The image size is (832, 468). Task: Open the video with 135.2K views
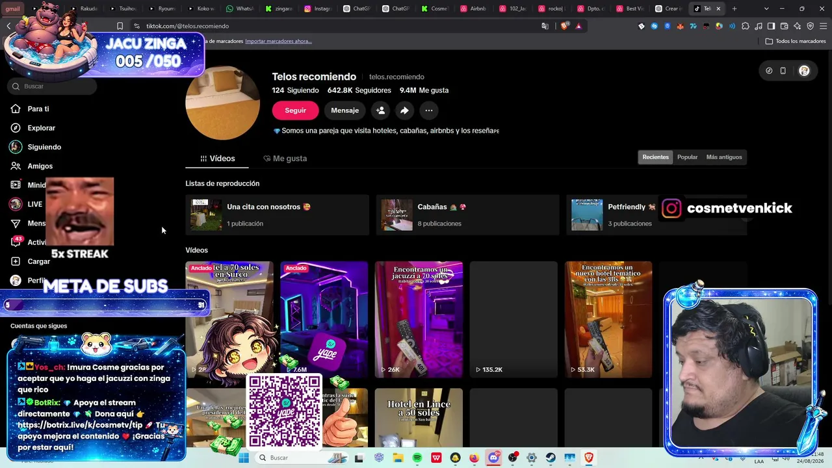(513, 319)
